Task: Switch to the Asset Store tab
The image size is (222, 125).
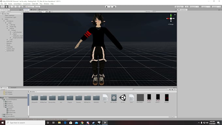Action: point(43,9)
